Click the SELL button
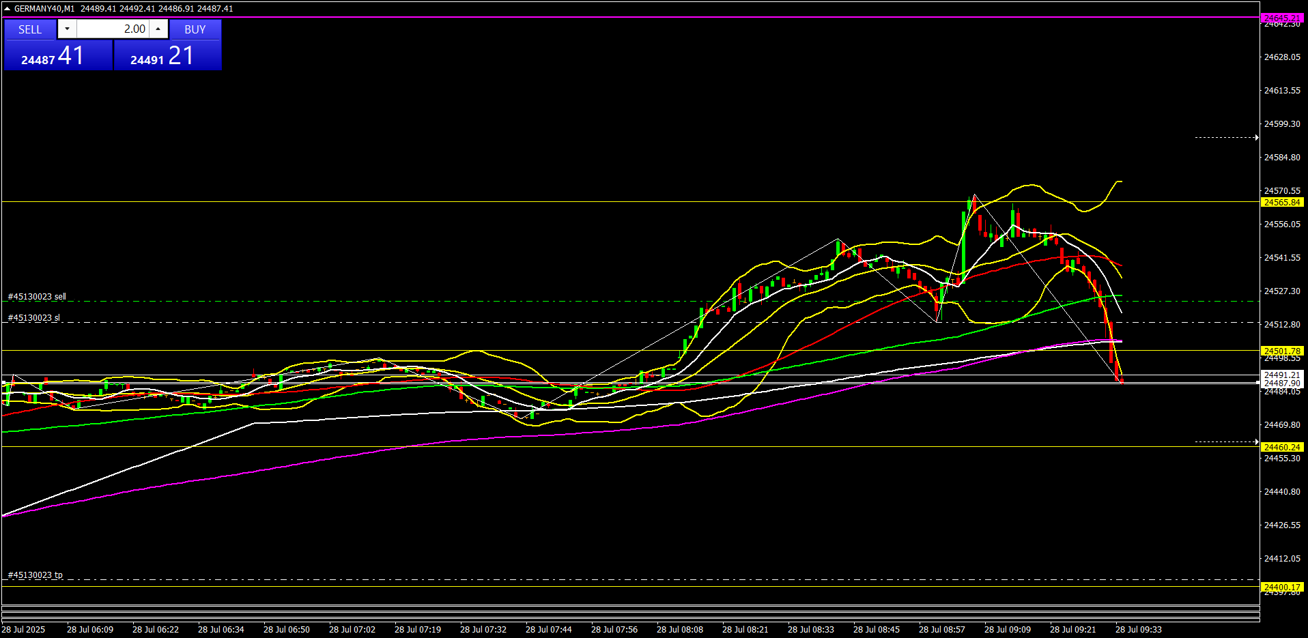The height and width of the screenshot is (638, 1308). [x=30, y=29]
